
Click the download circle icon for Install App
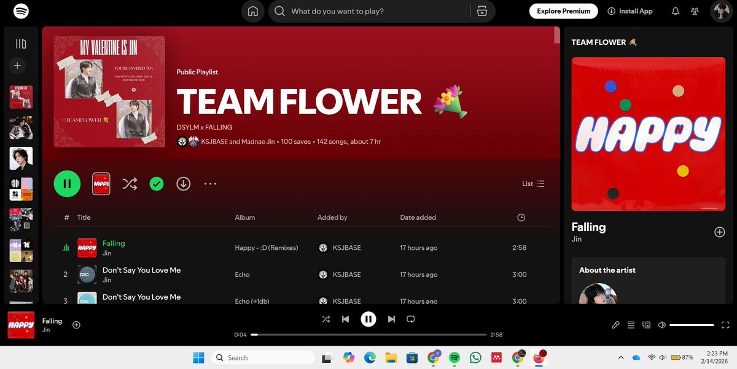click(611, 11)
